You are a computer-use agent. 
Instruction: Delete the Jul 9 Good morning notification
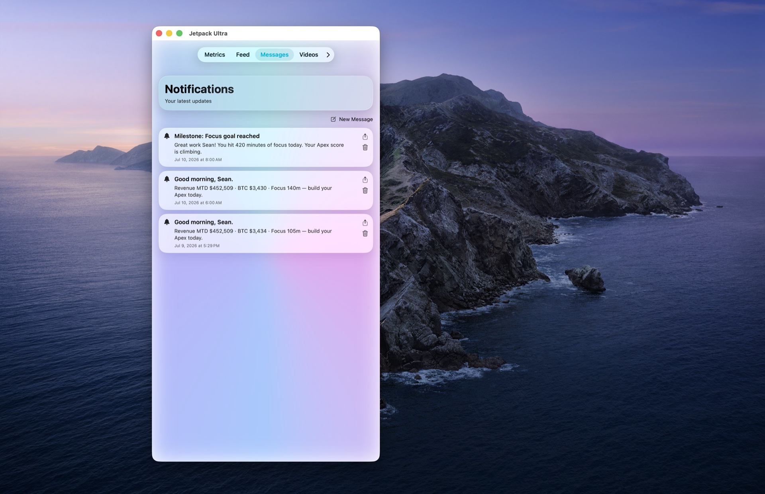tap(365, 233)
